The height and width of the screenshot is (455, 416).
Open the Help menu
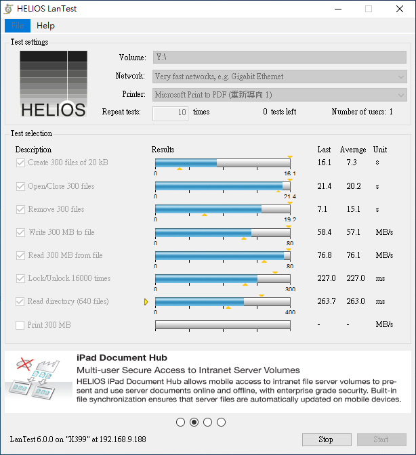[45, 26]
